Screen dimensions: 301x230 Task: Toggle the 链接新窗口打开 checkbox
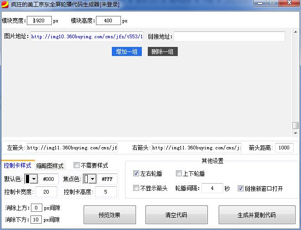[241, 188]
